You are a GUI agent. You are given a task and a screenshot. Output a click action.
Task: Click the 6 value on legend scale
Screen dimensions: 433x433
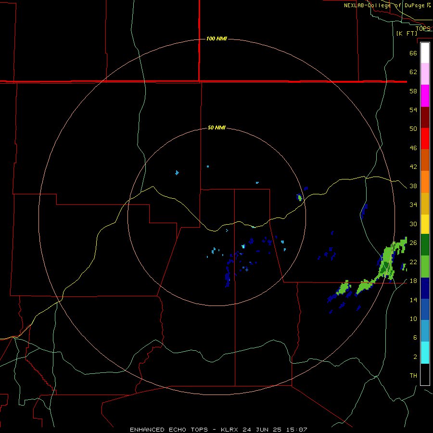coord(415,338)
